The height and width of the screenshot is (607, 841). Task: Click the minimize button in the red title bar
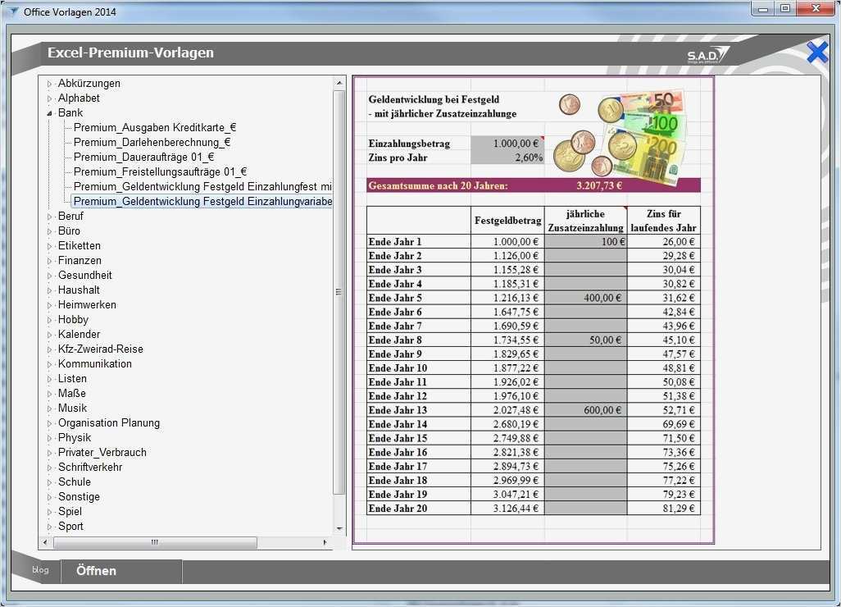[x=763, y=8]
